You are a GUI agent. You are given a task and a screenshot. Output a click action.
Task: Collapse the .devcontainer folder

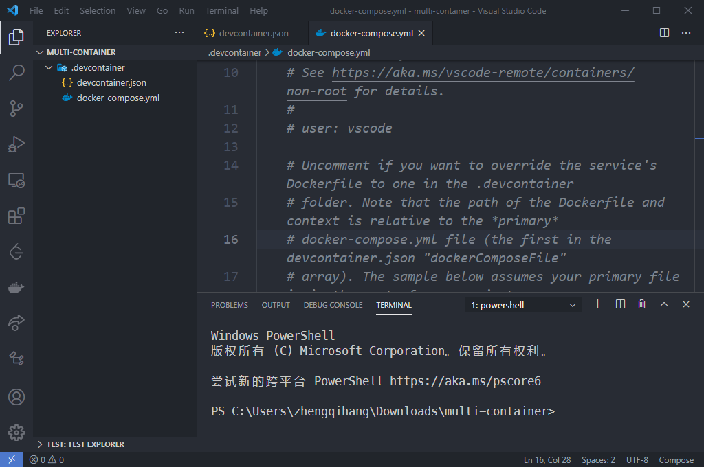[x=49, y=68]
